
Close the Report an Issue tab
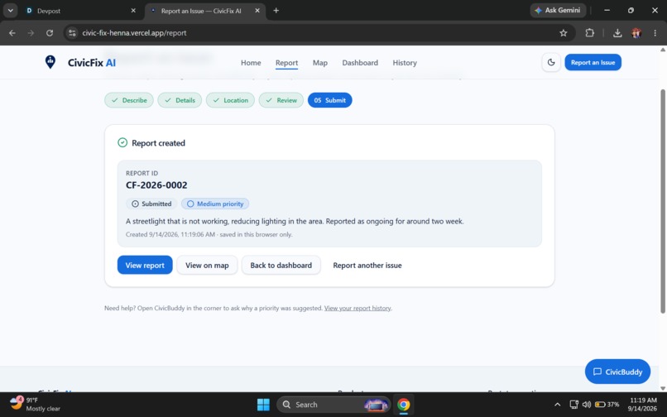[x=257, y=11]
